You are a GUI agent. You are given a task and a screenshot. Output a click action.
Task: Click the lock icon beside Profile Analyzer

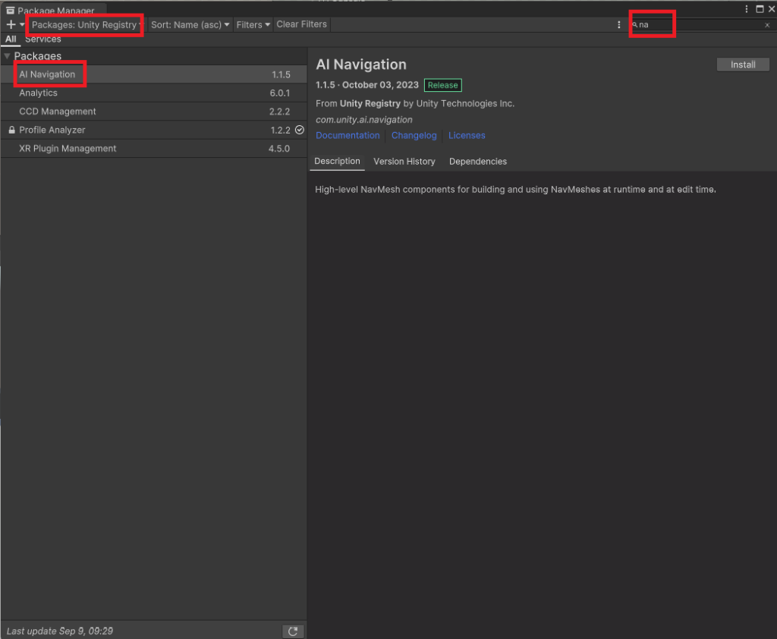pos(11,130)
